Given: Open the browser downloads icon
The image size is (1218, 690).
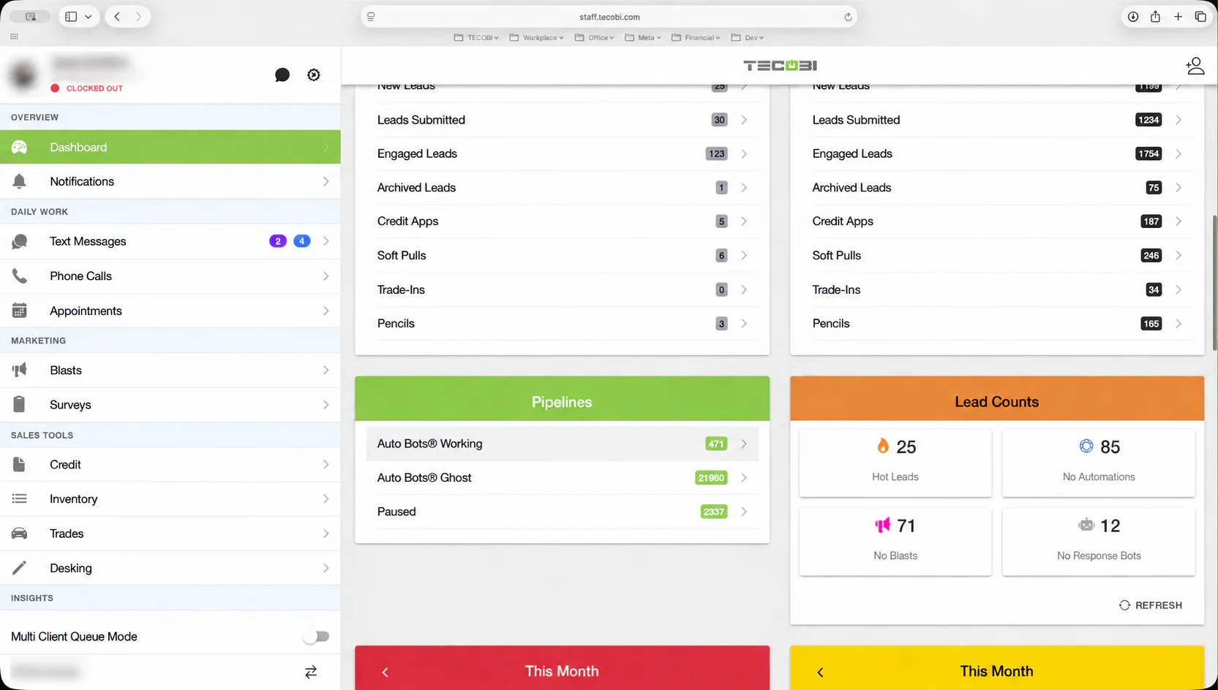Looking at the screenshot, I should tap(1132, 17).
